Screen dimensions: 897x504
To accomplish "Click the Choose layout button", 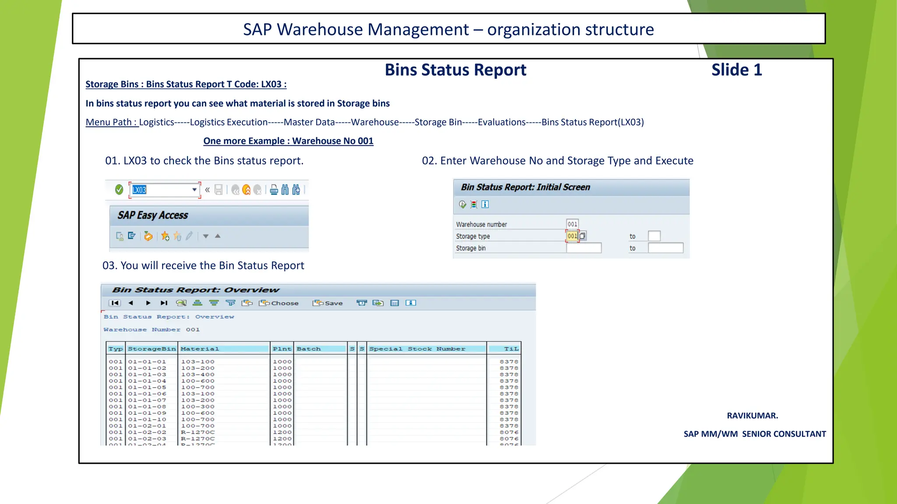I will (279, 303).
